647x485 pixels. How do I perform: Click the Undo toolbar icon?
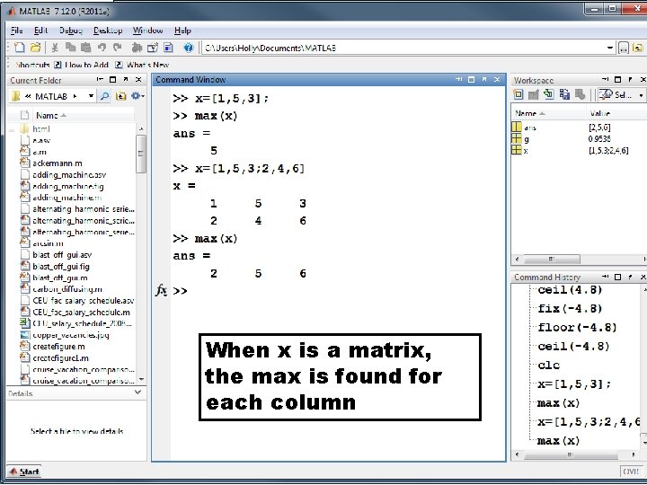(x=102, y=48)
